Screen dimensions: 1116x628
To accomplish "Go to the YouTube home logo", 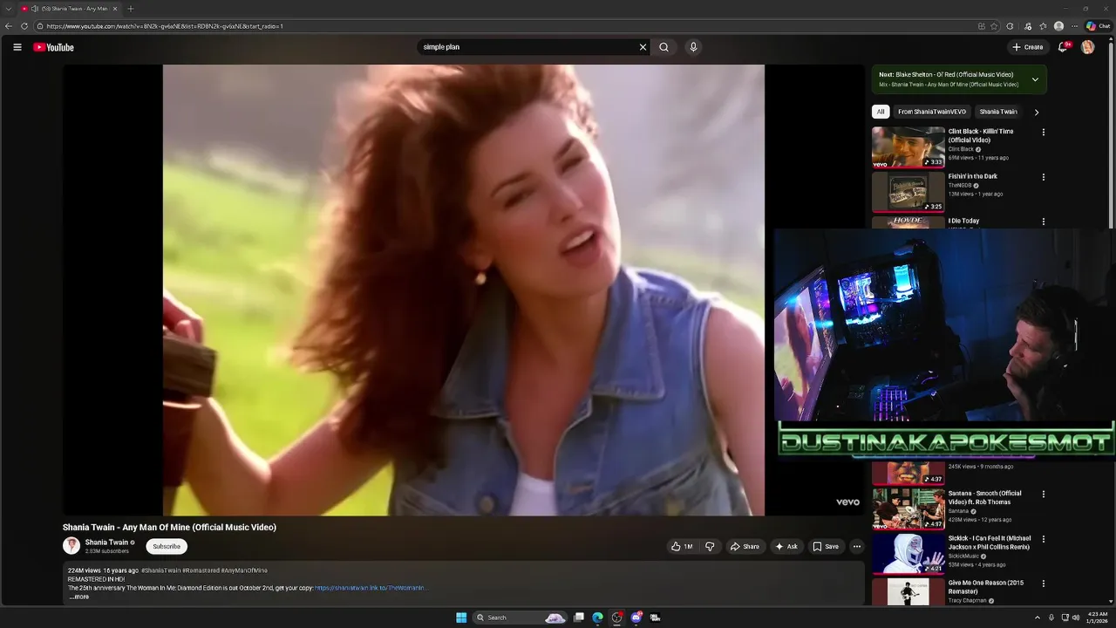I will tap(54, 47).
